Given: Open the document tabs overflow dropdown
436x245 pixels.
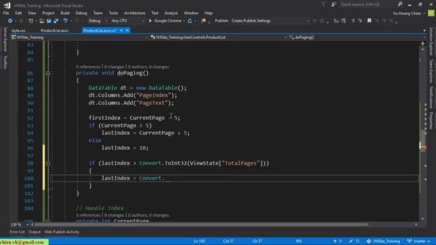Looking at the screenshot, I should (424, 31).
